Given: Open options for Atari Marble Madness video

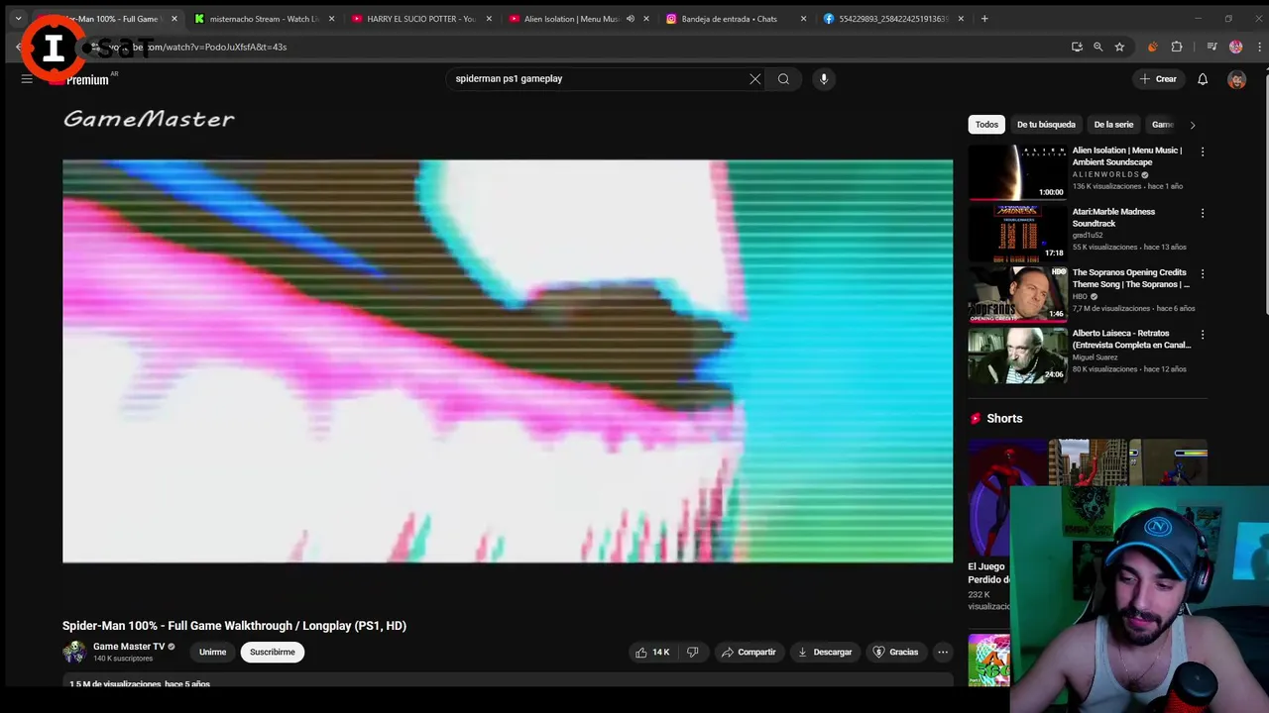Looking at the screenshot, I should pos(1203,213).
